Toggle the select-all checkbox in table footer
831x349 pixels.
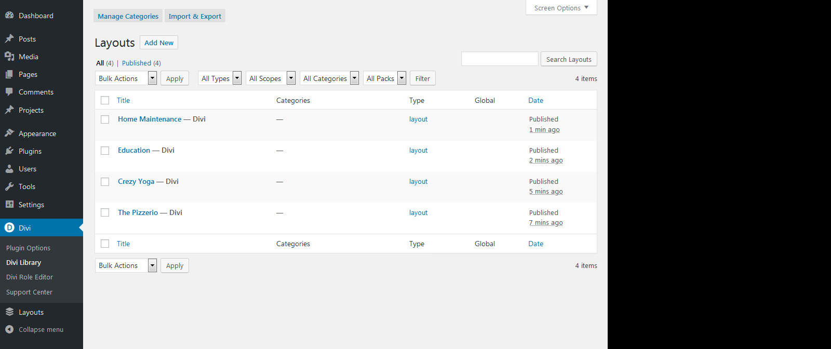point(105,244)
